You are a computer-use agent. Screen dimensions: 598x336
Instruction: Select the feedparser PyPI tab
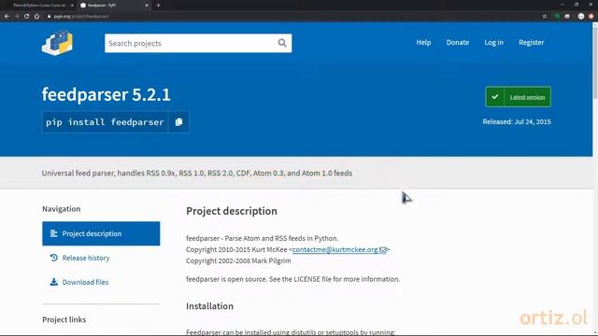click(113, 6)
